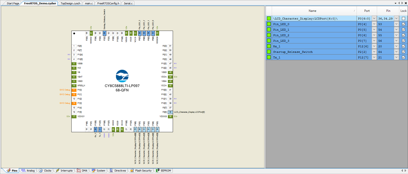Screen dimensions: 408x174
Task: Open Port dropdown for Startup_Release_Switch
Action: click(x=374, y=52)
